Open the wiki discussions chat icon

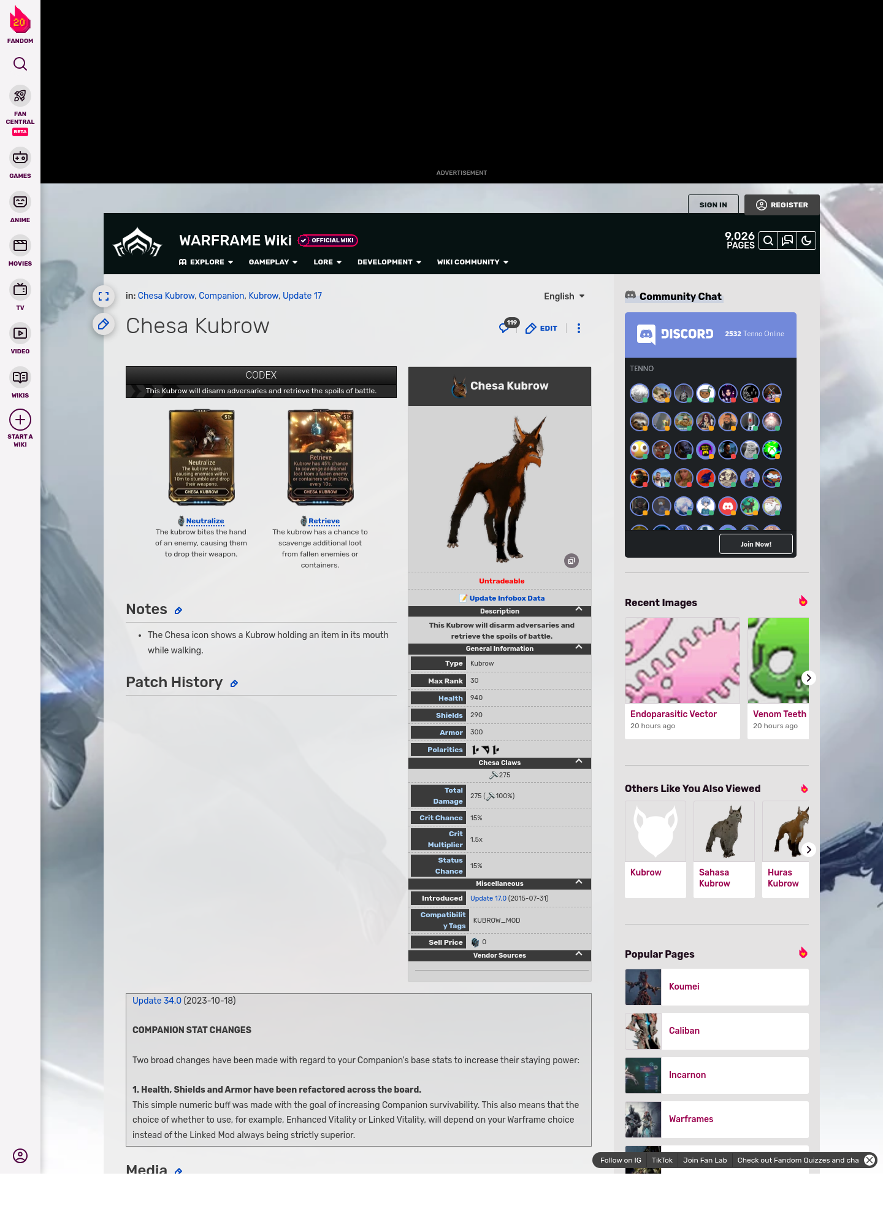[787, 240]
